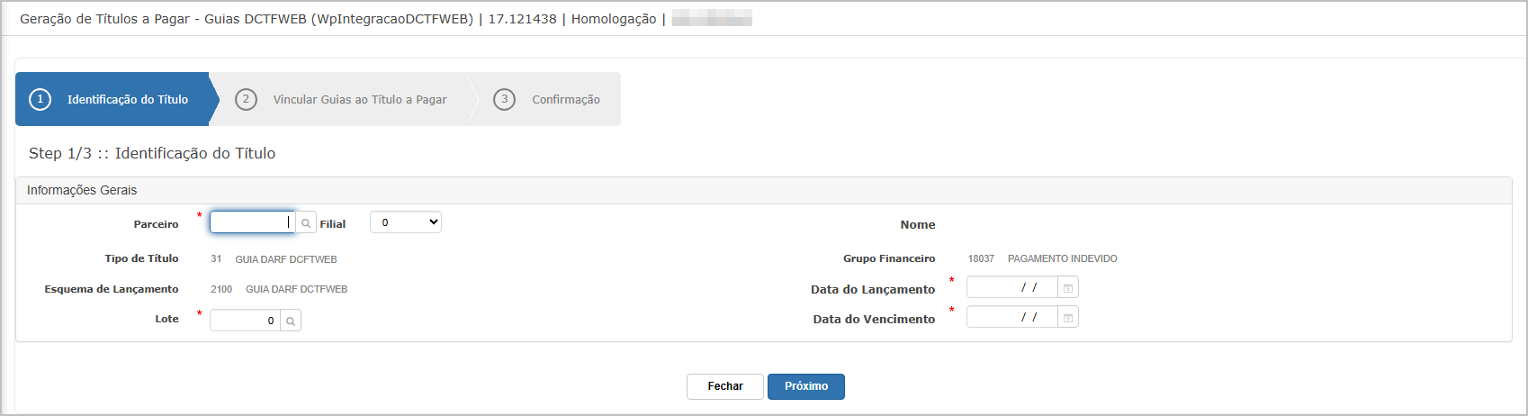Open the Parceiro search lookup icon
Viewport: 1528px width, 416px height.
pos(306,223)
